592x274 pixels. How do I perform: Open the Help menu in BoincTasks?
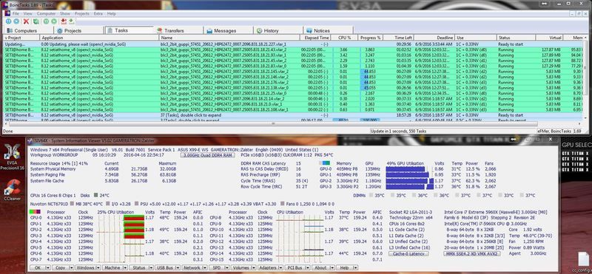tap(112, 13)
